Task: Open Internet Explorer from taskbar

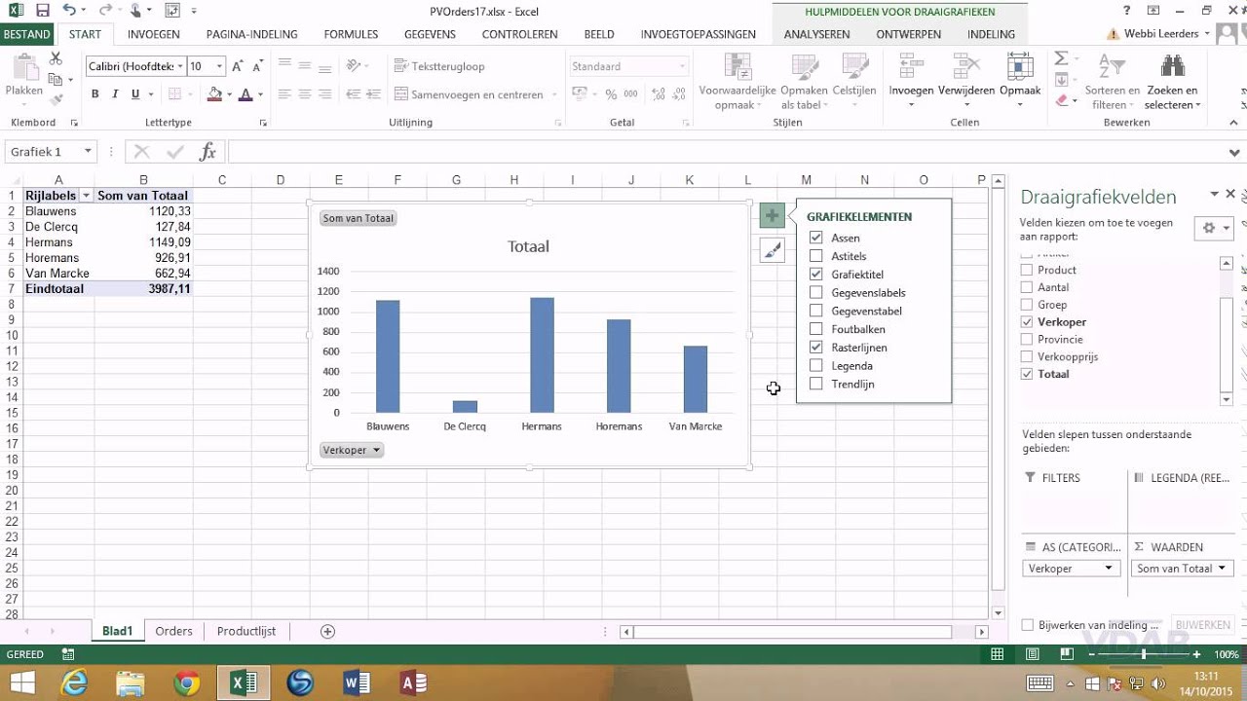Action: (74, 683)
